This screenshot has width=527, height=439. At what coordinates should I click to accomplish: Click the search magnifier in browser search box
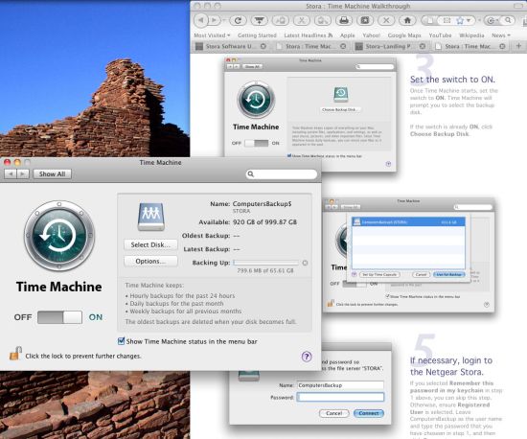tap(508, 20)
